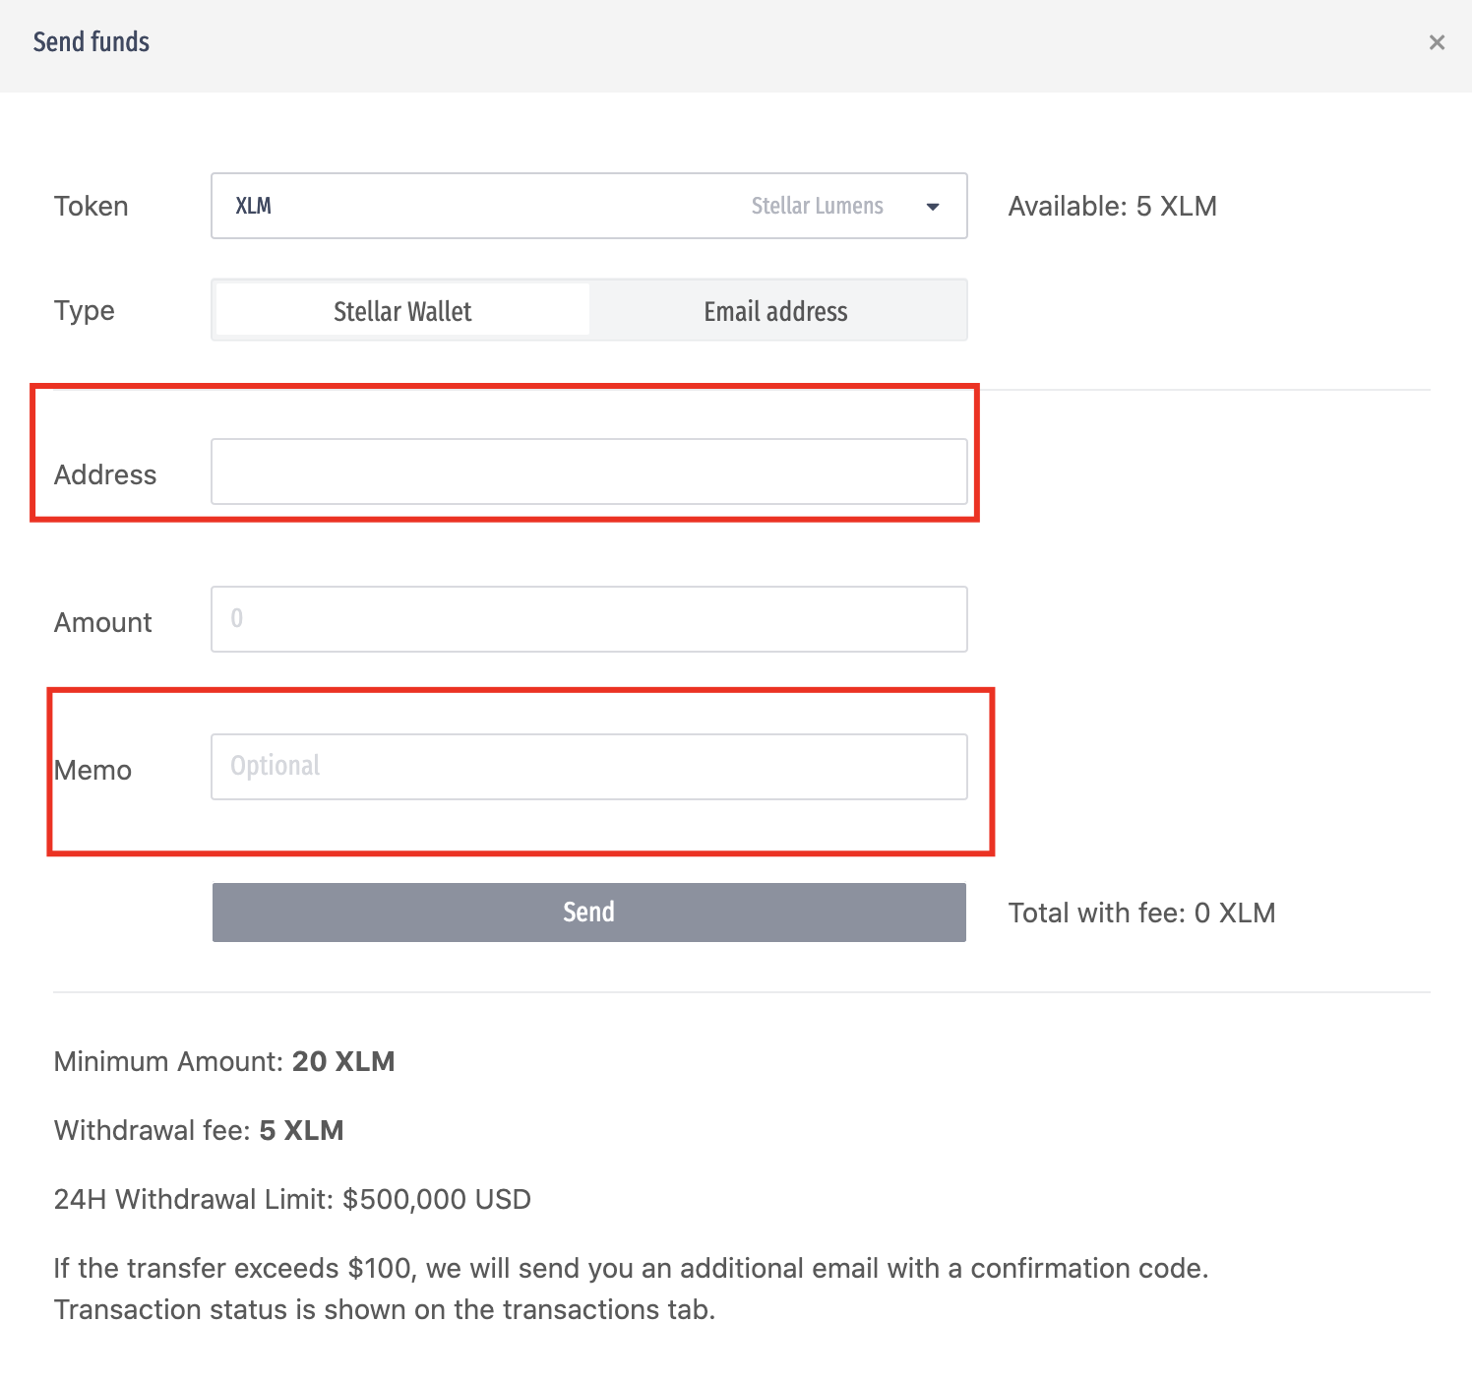Click the optional Memo field
This screenshot has height=1386, width=1472.
pos(588,767)
